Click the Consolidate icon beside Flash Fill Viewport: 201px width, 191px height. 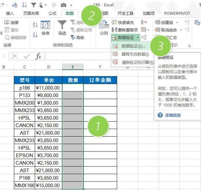[x=144, y=22]
